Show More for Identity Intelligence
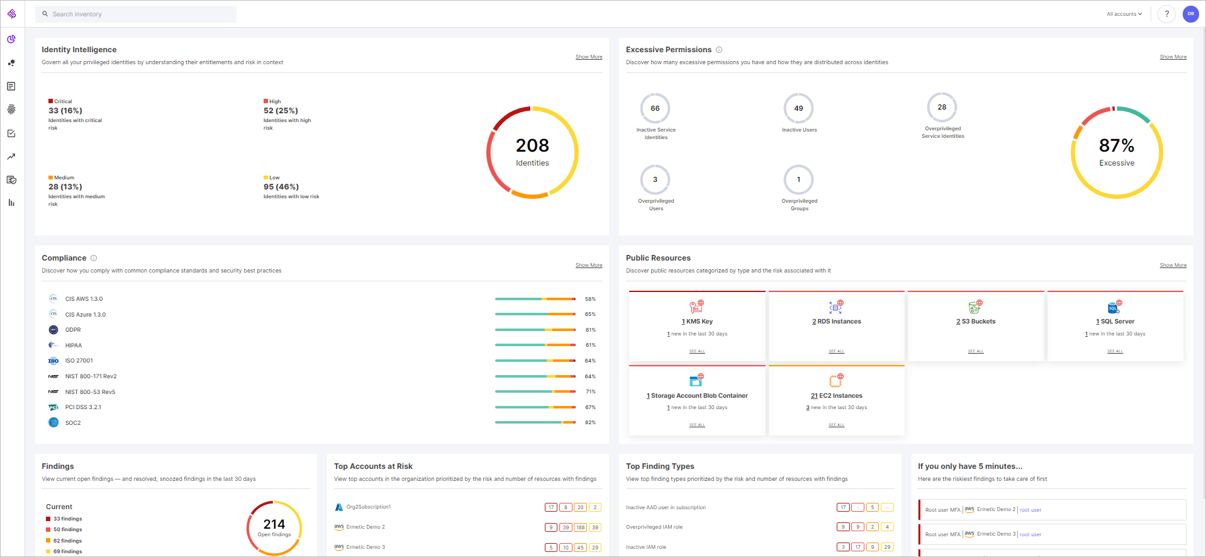Viewport: 1206px width, 557px height. click(x=589, y=57)
